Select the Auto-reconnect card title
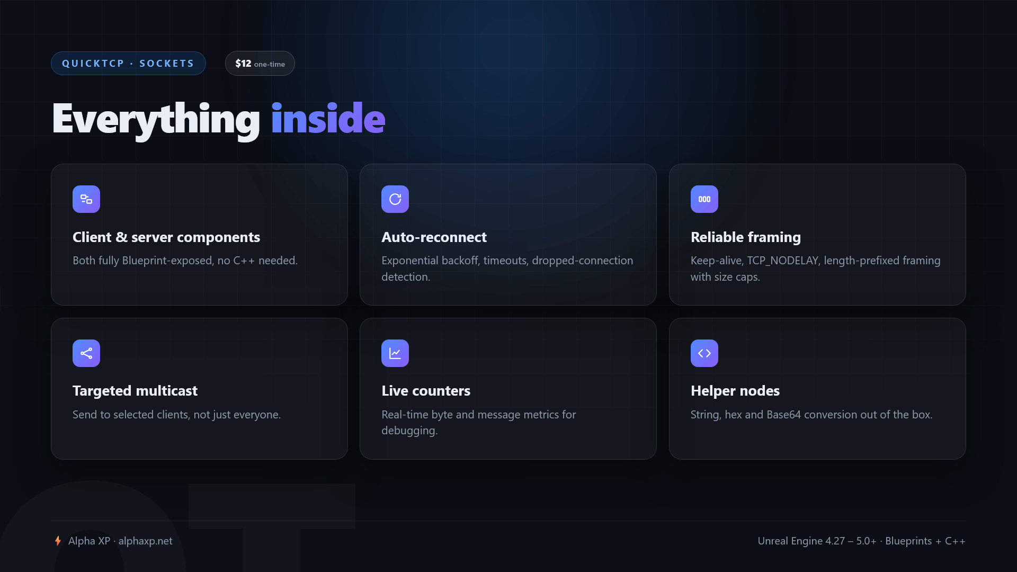The image size is (1017, 572). point(434,237)
